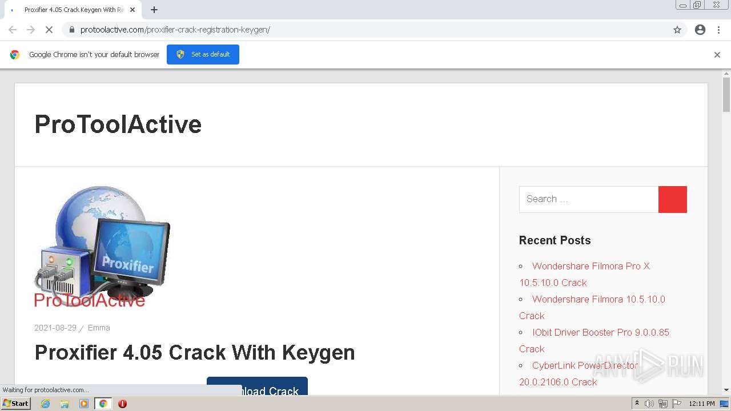
Task: Open author Emma's page
Action: (x=99, y=328)
